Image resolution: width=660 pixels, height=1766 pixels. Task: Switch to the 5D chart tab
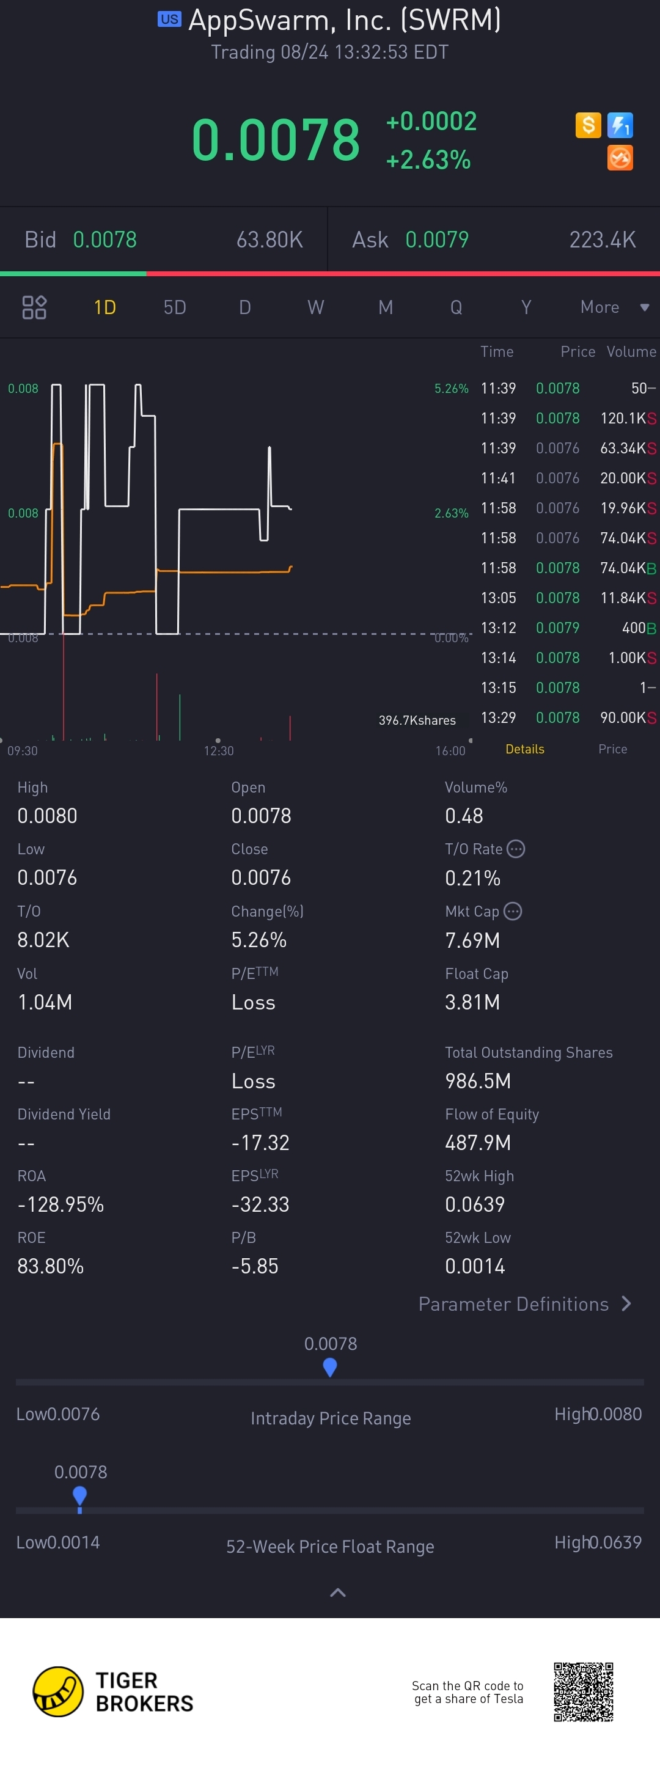point(175,307)
